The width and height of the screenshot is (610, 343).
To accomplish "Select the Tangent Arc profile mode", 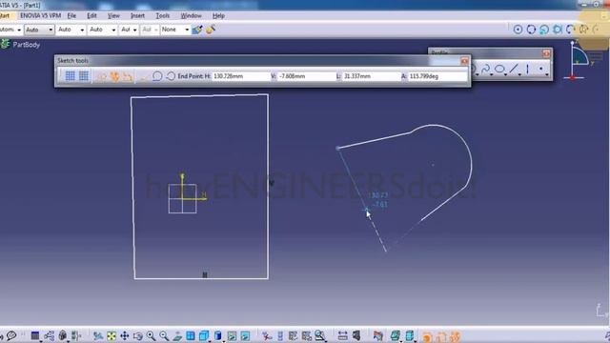I will pyautogui.click(x=156, y=76).
